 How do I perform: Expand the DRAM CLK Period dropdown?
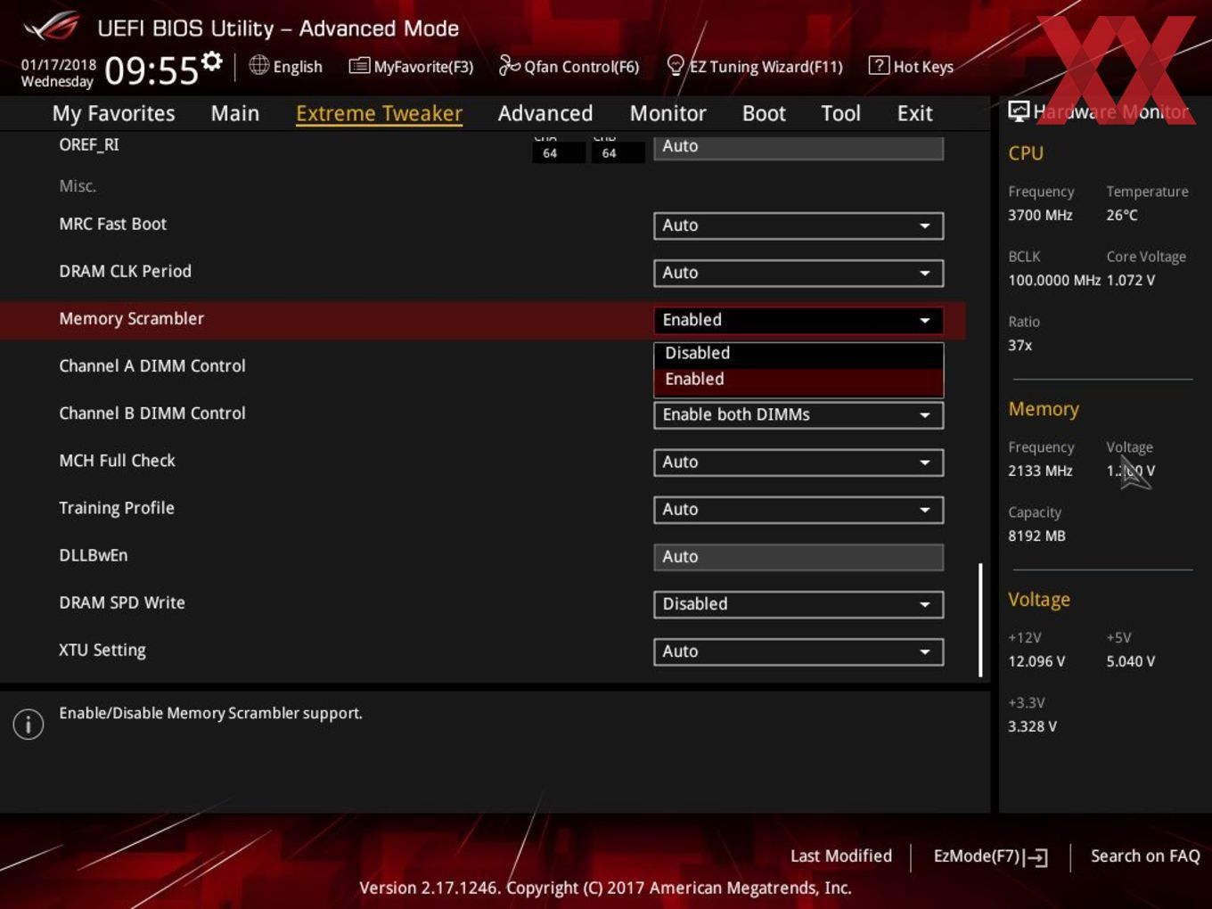(798, 273)
